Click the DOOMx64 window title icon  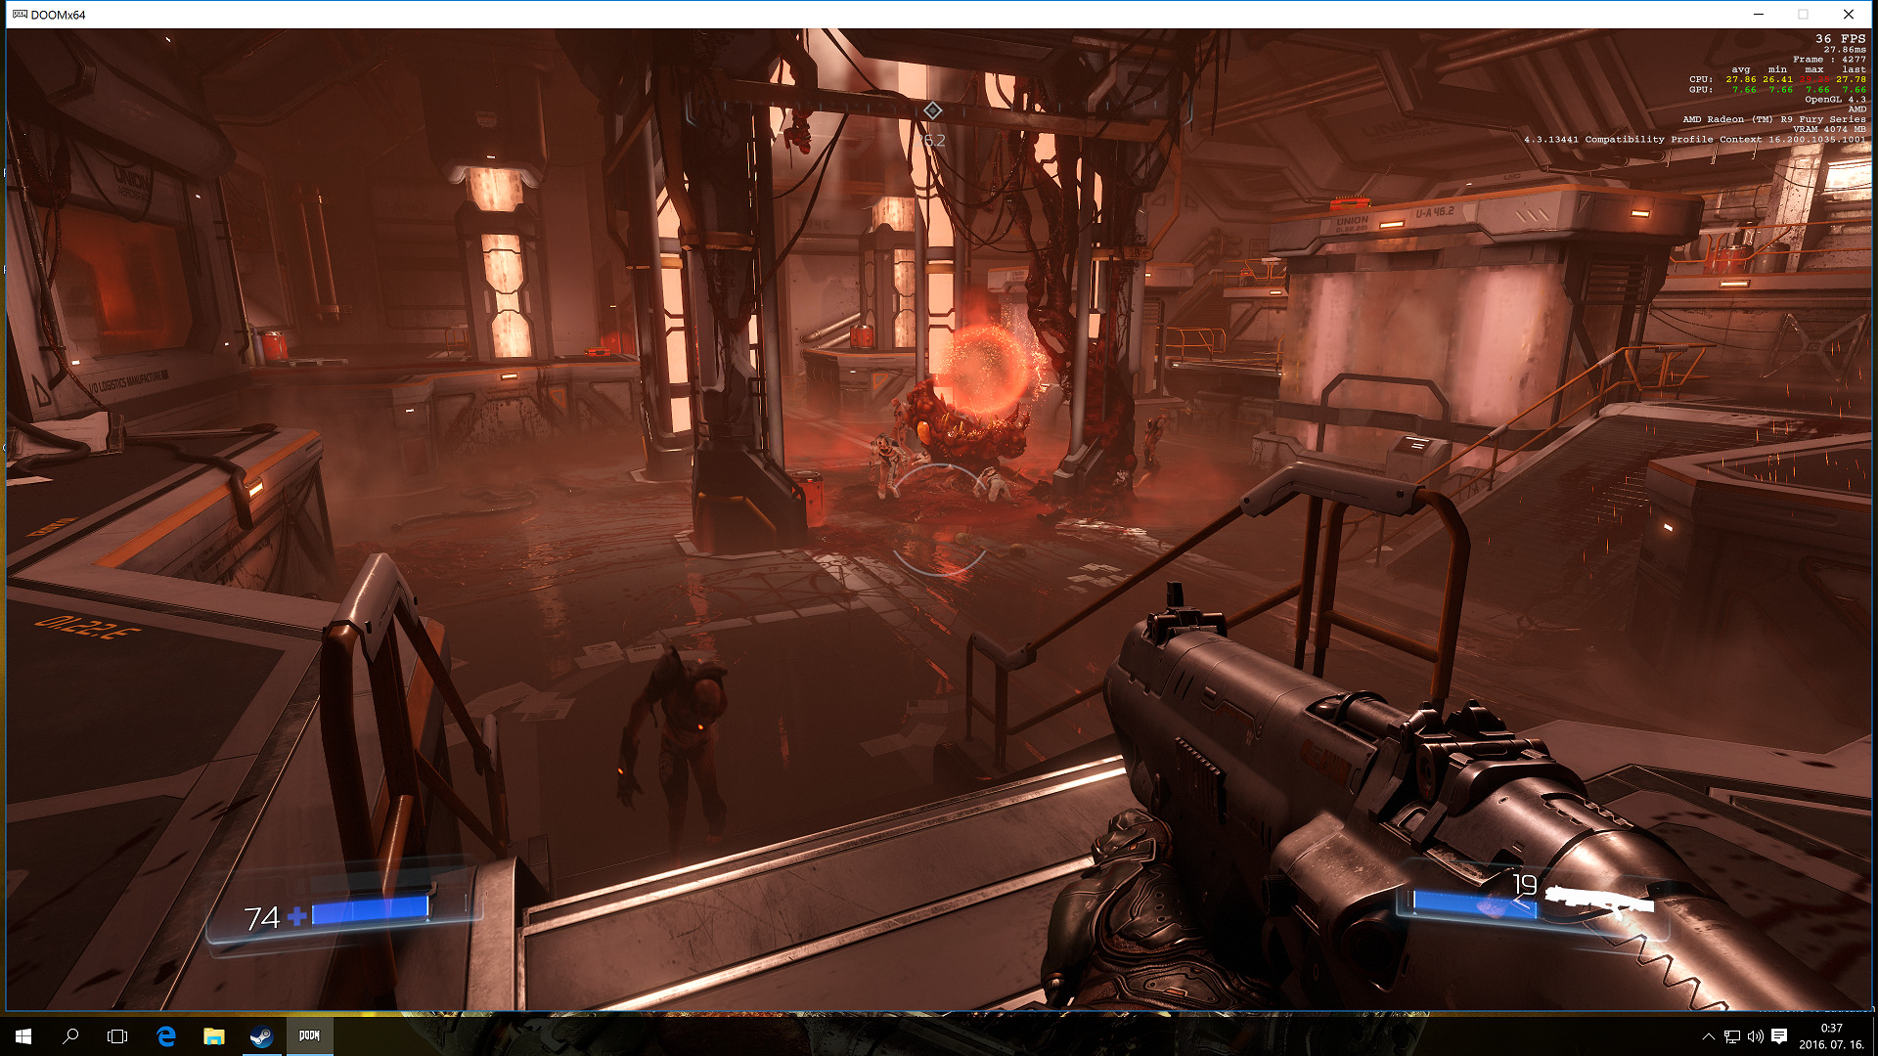coord(20,15)
